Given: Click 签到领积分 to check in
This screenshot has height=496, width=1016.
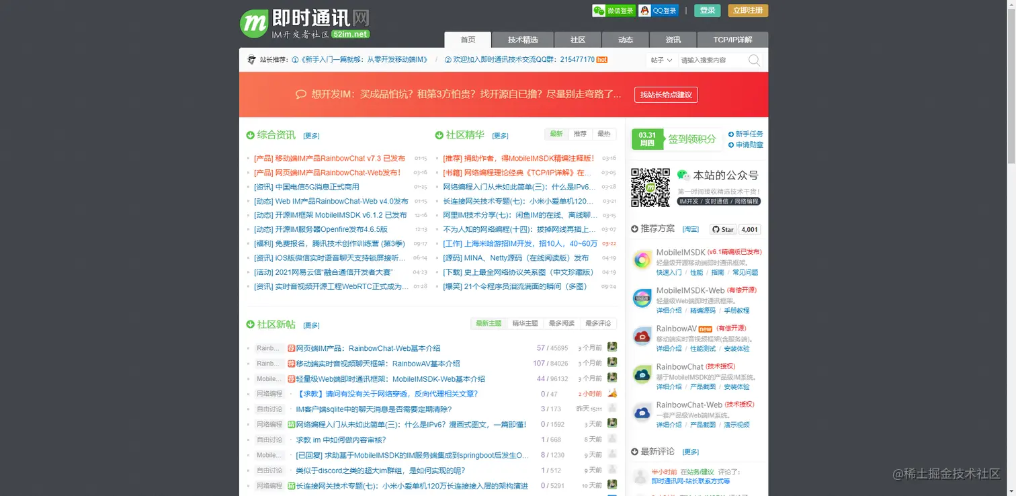Looking at the screenshot, I should (x=691, y=139).
